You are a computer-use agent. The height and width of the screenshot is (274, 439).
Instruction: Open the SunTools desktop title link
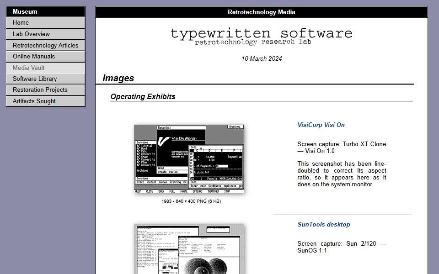pos(324,225)
